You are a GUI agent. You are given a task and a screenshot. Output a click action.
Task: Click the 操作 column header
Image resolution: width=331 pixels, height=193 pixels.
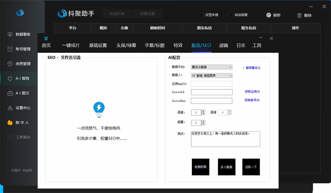click(296, 28)
